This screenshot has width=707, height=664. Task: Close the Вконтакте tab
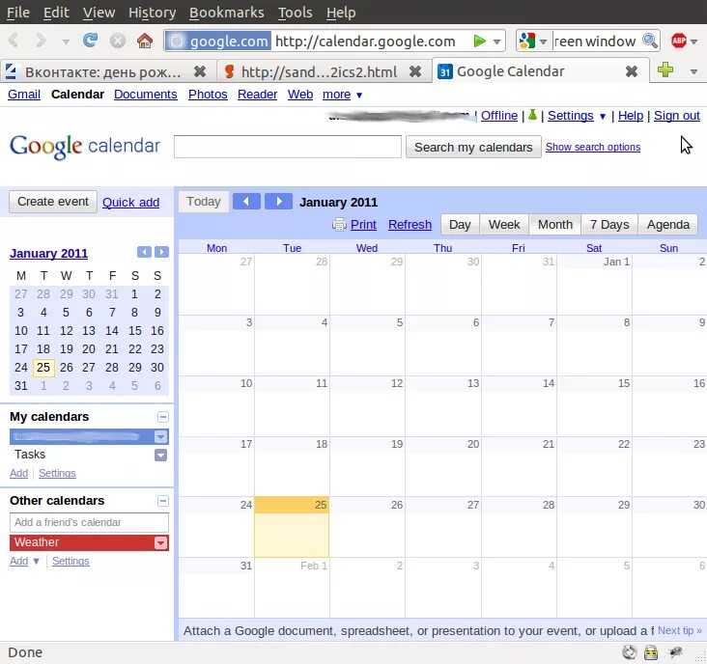coord(200,71)
